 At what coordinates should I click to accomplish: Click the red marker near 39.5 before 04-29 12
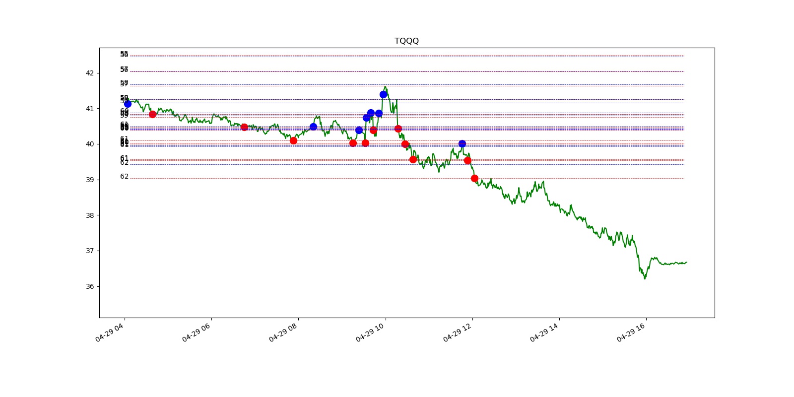coord(467,160)
